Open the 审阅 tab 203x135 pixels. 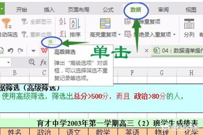pos(163,10)
